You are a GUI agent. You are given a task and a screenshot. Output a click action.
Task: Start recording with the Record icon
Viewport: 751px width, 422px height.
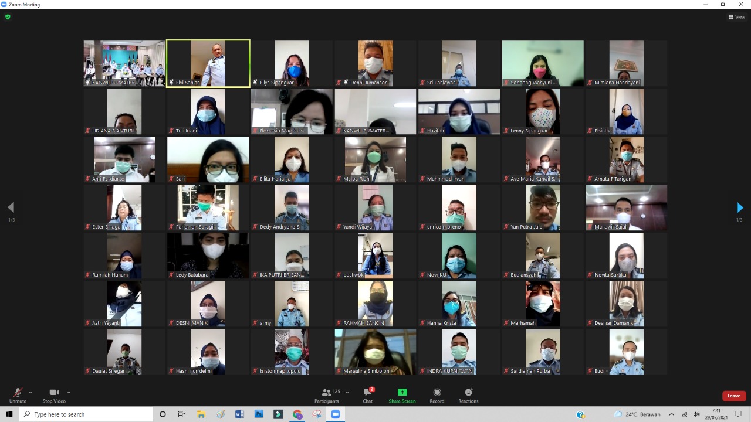click(437, 394)
